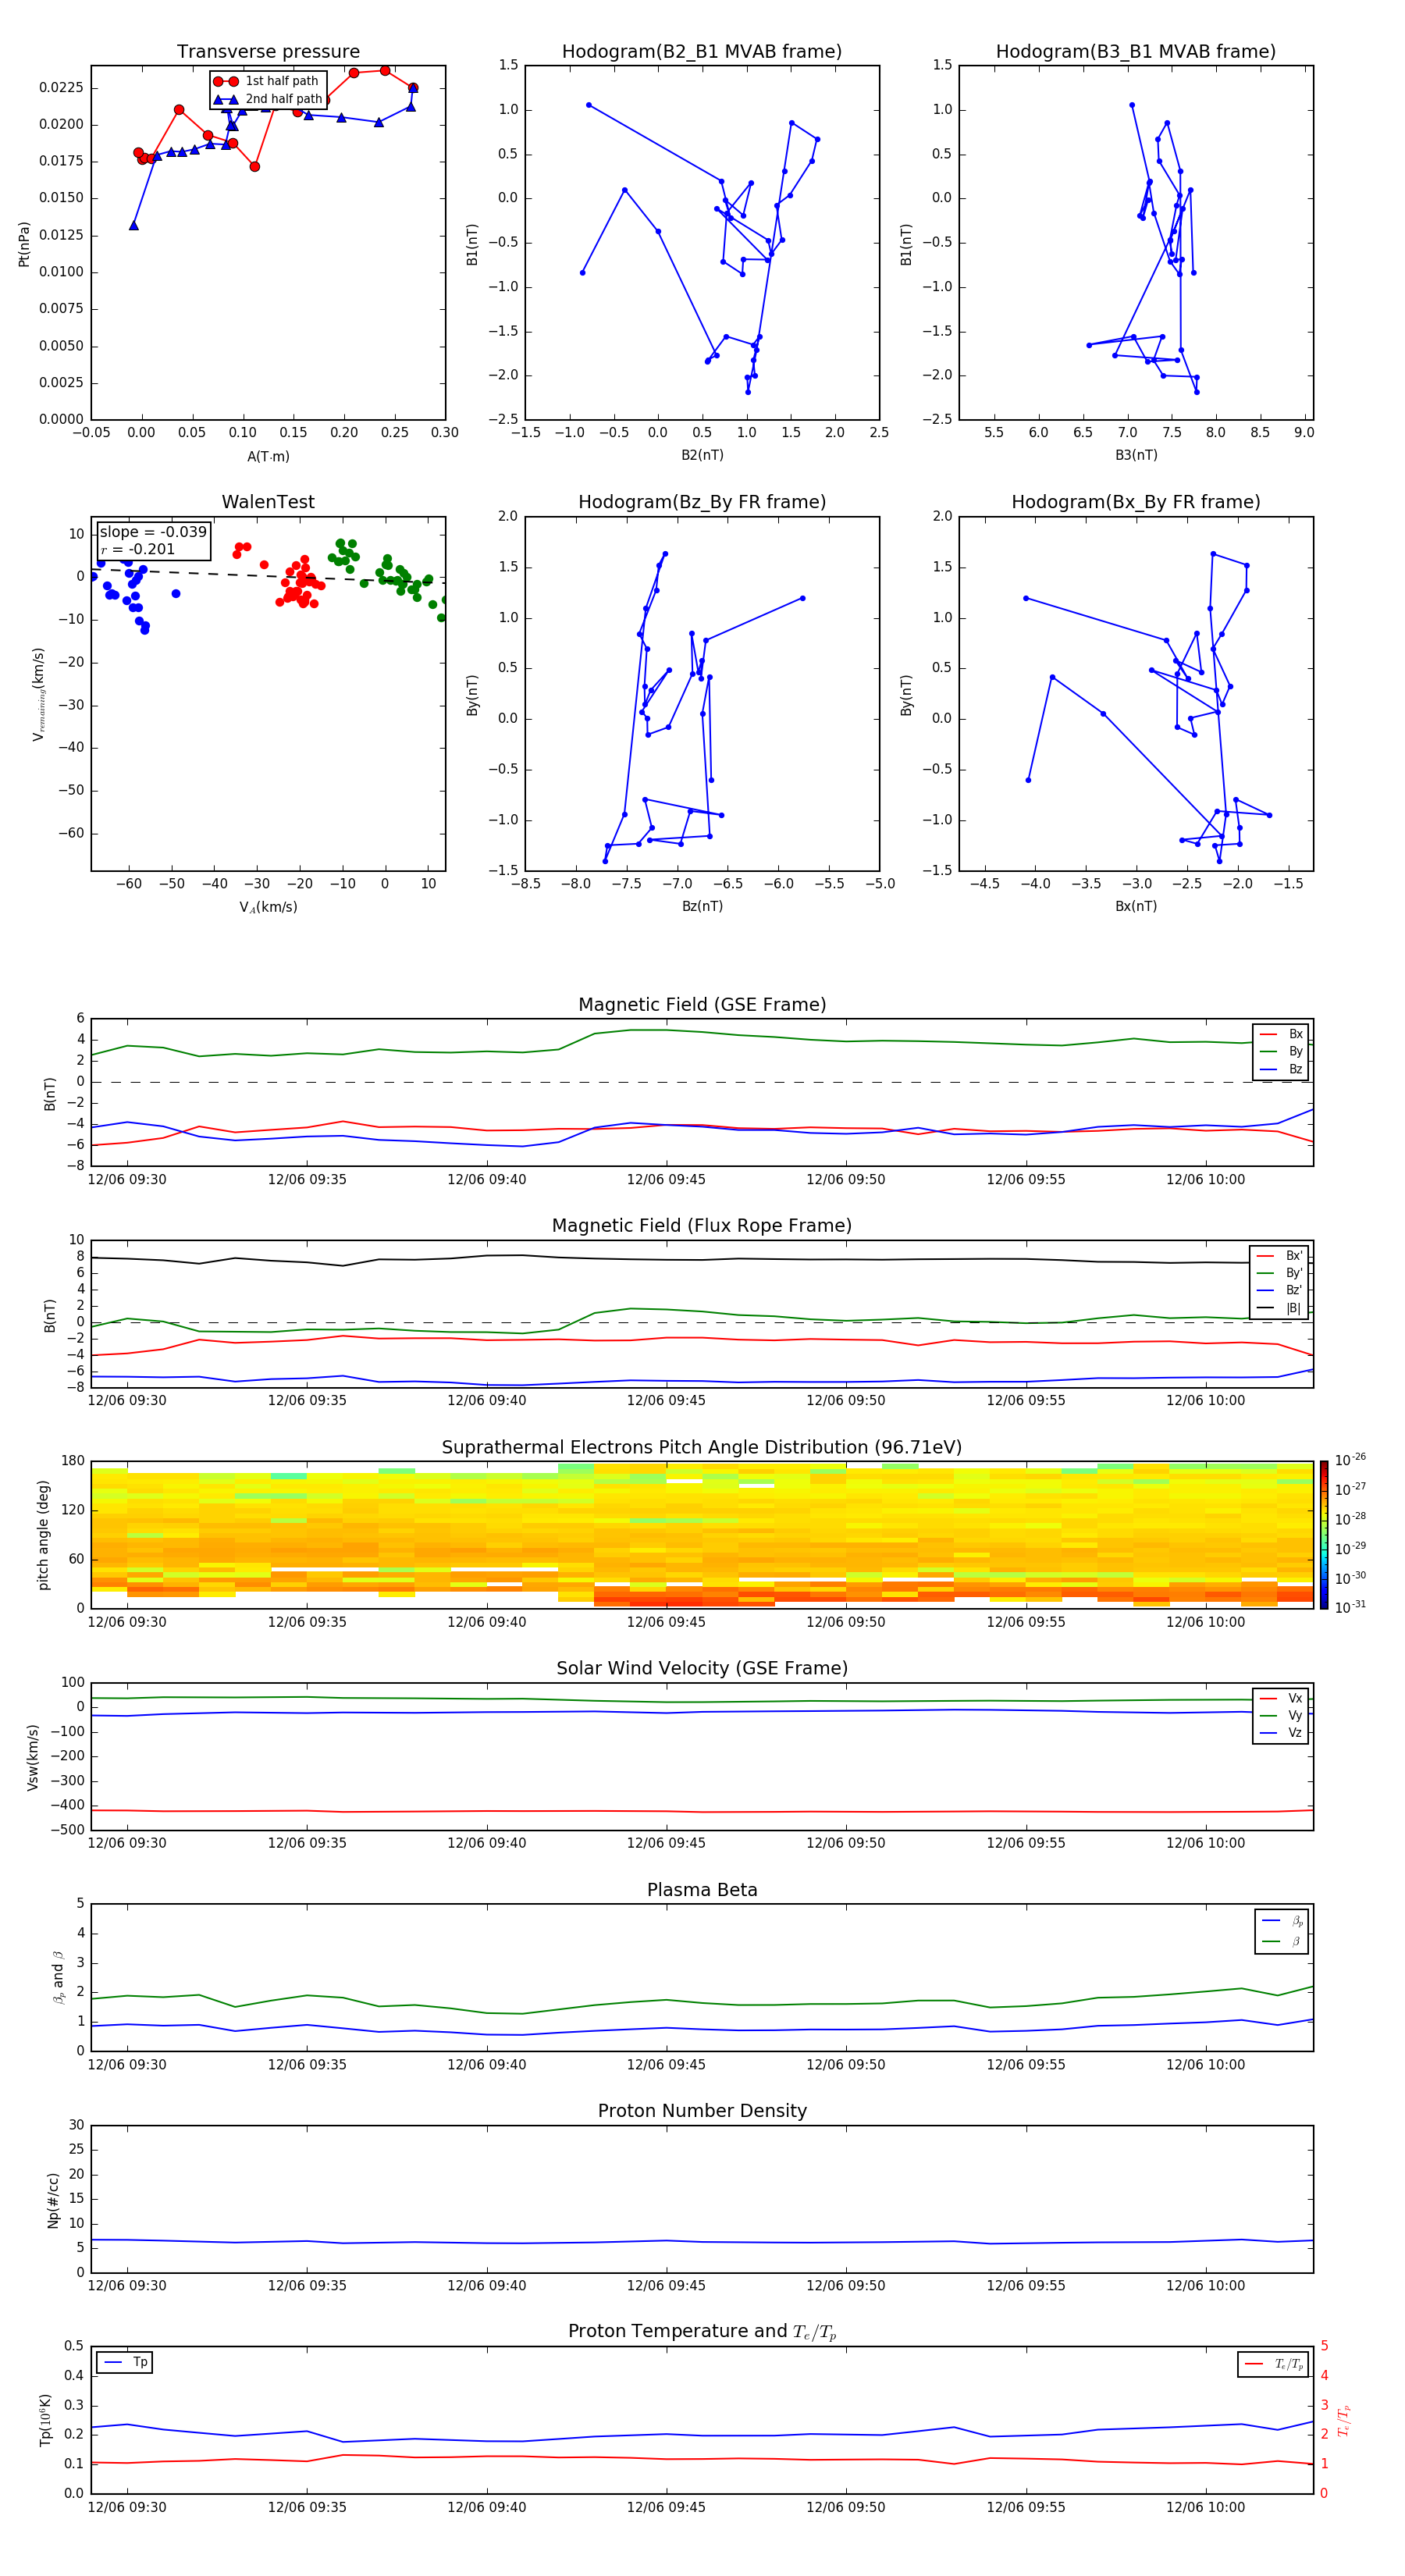Click the "Solar Wind Velocity (GSE Frame)" title
The image size is (1405, 2576).
coord(702,1669)
